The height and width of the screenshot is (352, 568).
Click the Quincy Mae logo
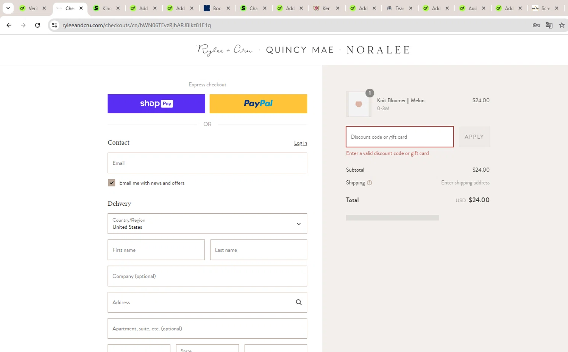pyautogui.click(x=300, y=50)
